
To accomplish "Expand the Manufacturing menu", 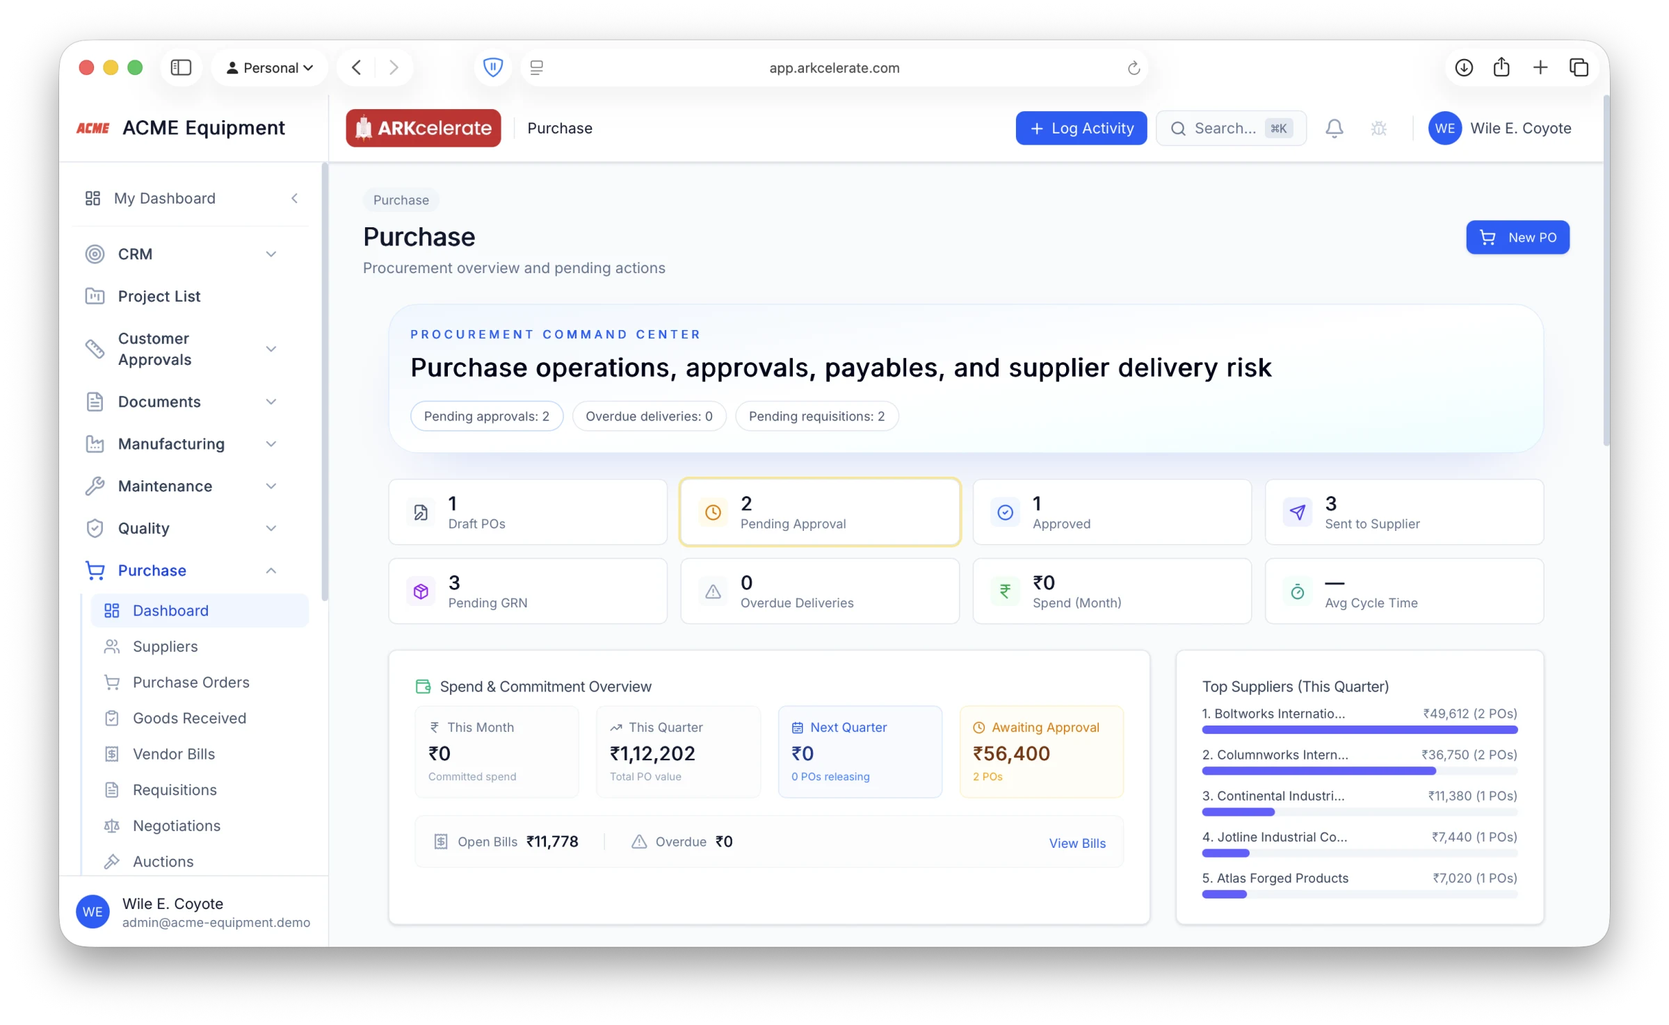I will (271, 444).
